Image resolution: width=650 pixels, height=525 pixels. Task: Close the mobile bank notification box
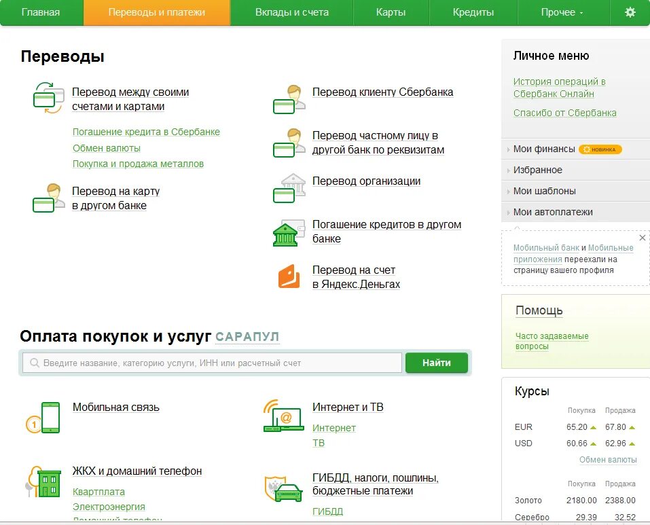pyautogui.click(x=642, y=238)
